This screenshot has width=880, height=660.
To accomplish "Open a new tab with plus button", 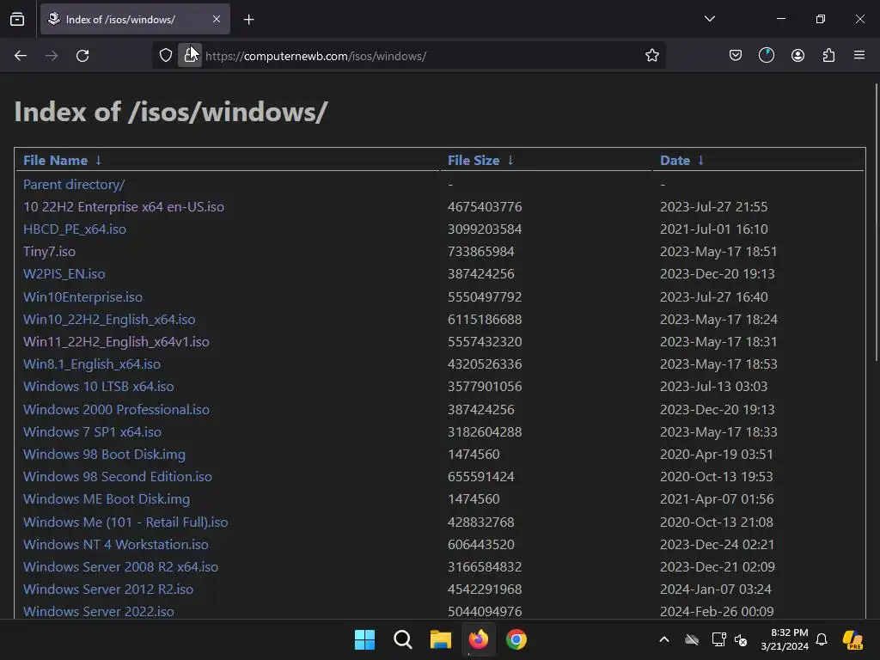I will (248, 20).
